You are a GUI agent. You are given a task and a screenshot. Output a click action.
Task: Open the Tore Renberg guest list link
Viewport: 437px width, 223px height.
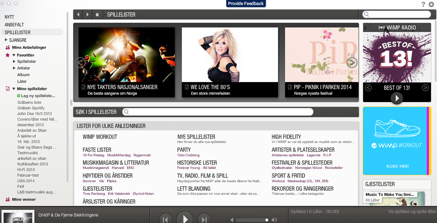(94, 193)
